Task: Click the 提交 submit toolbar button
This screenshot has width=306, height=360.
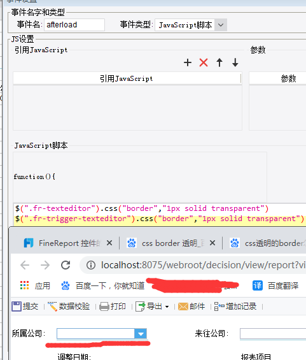Action: coord(25,306)
